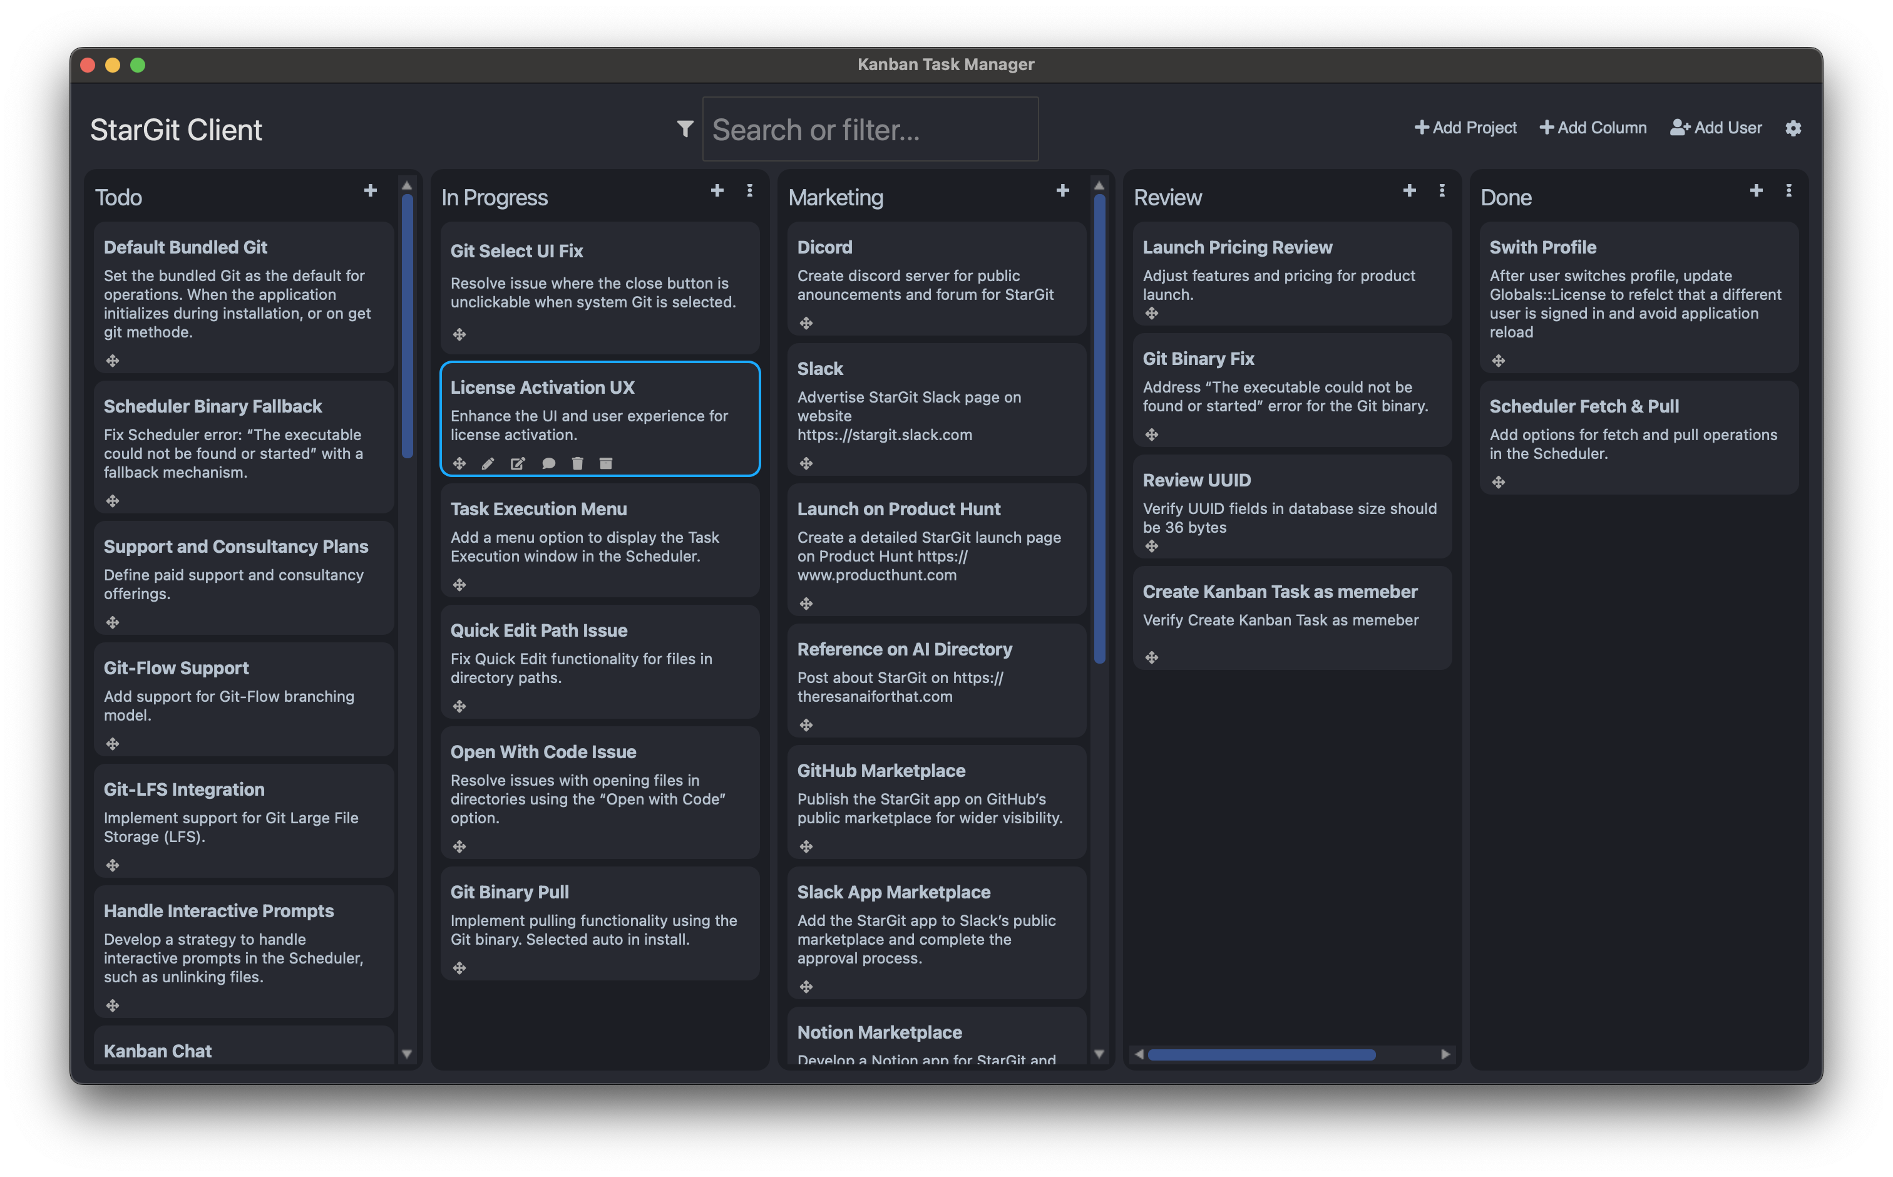The image size is (1893, 1177).
Task: Click the move icon on Scheduler Fetch & Pull
Action: pos(1497,482)
